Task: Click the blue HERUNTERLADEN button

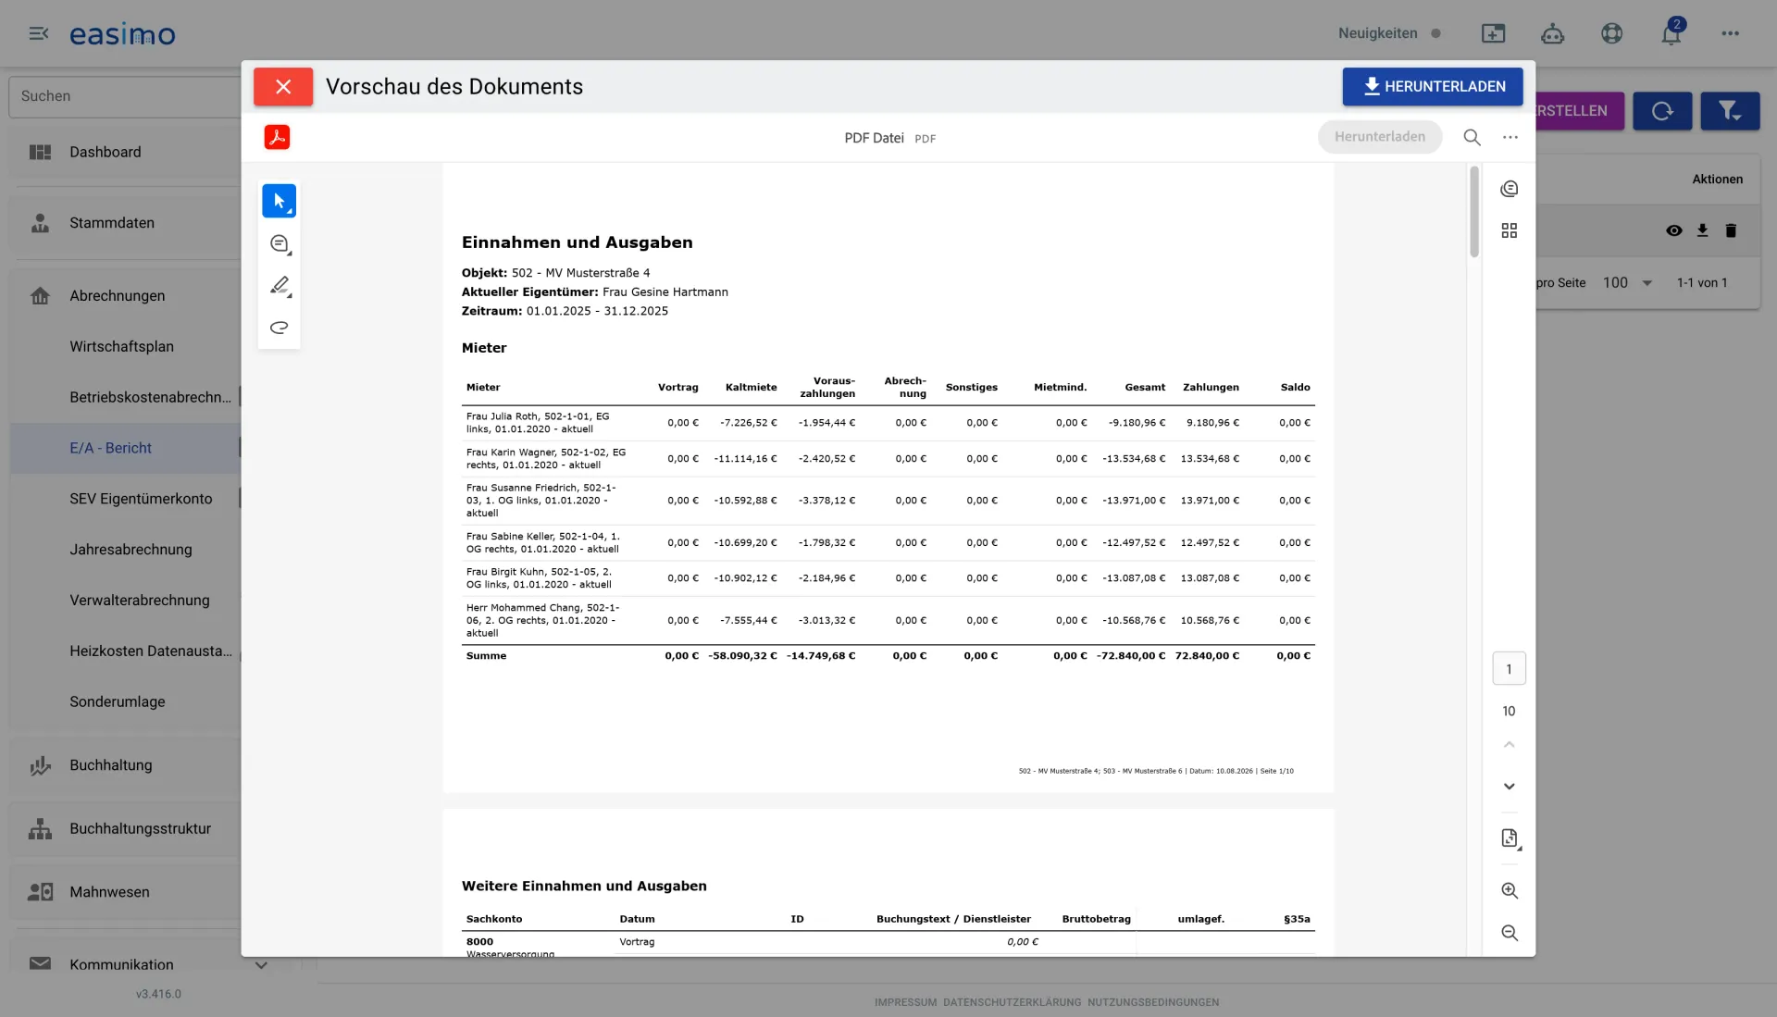Action: 1433,86
